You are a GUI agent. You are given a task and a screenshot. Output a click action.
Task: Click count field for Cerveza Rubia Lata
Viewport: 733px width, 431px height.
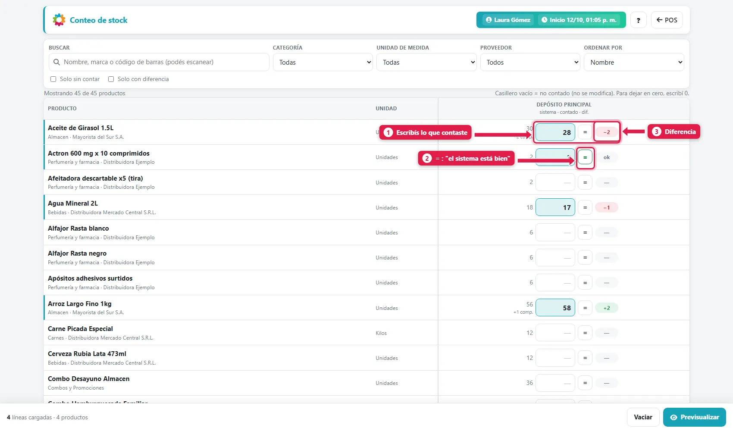tap(555, 358)
